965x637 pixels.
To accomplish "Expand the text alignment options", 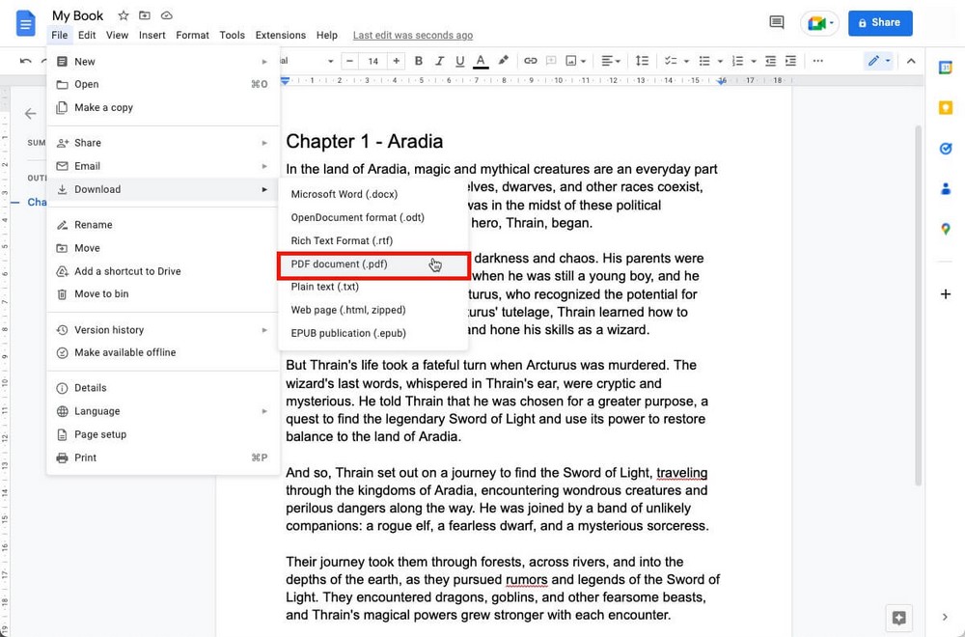I will pyautogui.click(x=609, y=60).
